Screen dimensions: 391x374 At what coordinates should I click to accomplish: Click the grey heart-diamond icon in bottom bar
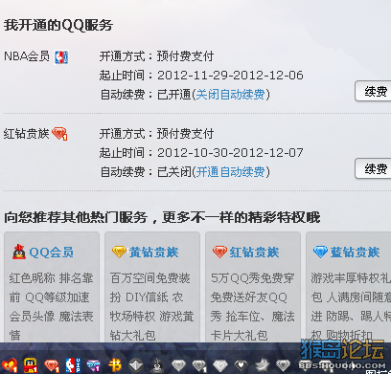241,365
